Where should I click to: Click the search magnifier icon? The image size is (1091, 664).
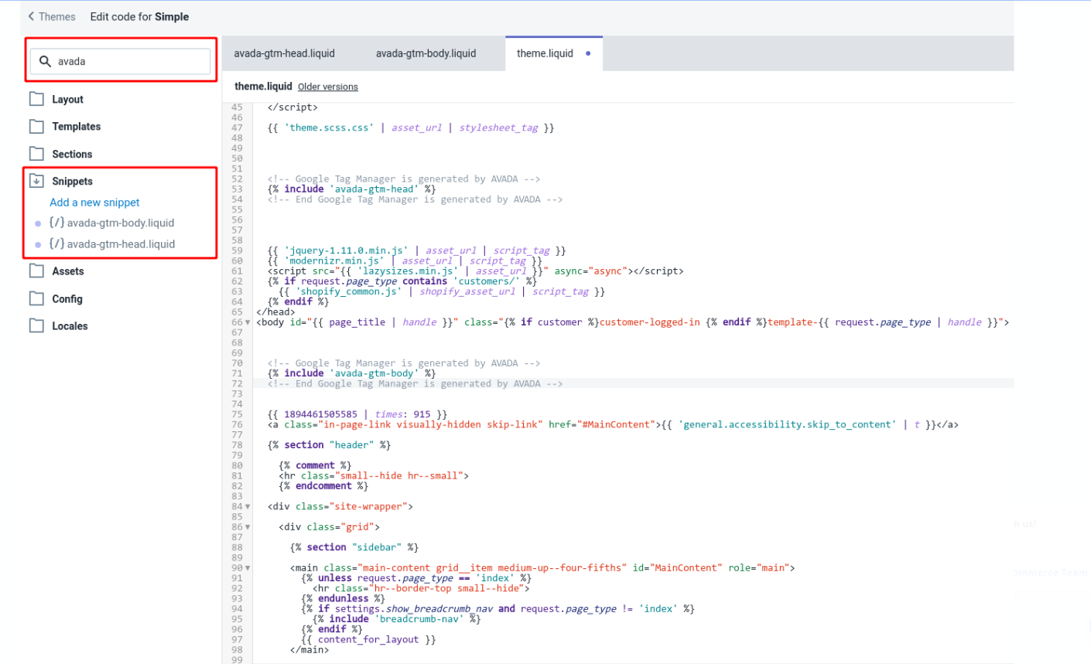[45, 61]
